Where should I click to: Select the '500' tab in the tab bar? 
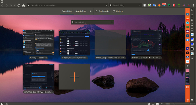pyautogui.click(x=187, y=57)
